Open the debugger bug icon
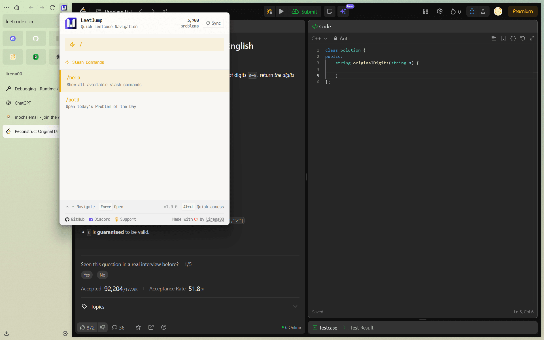The width and height of the screenshot is (544, 340). click(x=269, y=11)
